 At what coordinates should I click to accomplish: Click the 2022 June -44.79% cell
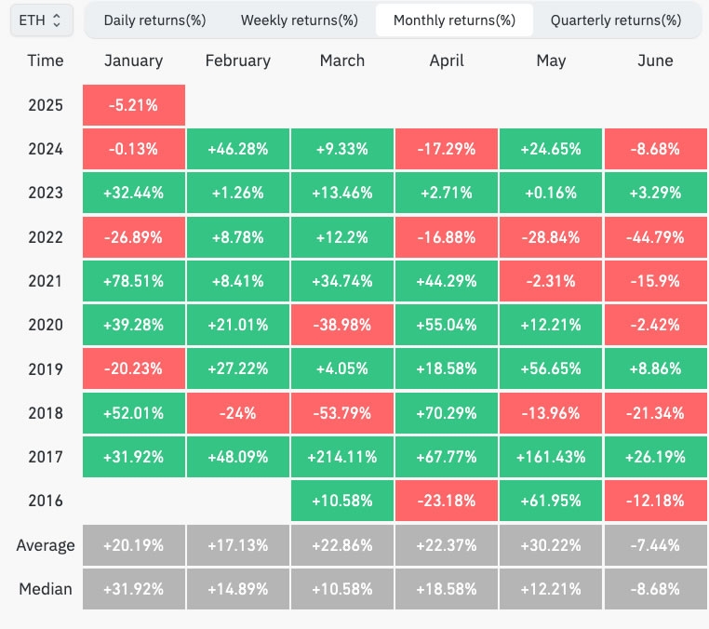(x=655, y=237)
